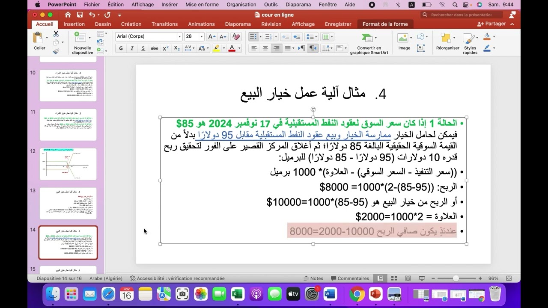Click the Format de la forme tab
The height and width of the screenshot is (308, 548).
(x=385, y=24)
